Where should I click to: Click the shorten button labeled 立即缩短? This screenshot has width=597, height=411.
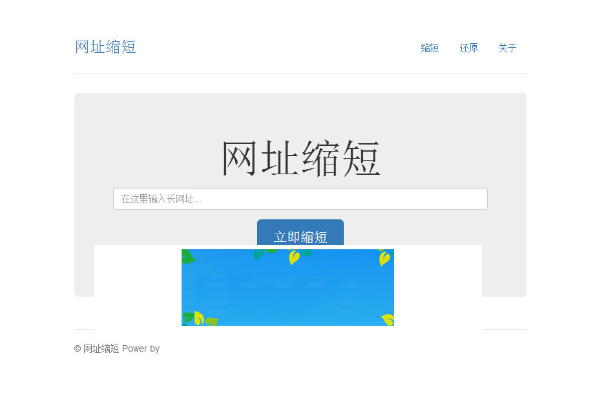pos(300,237)
